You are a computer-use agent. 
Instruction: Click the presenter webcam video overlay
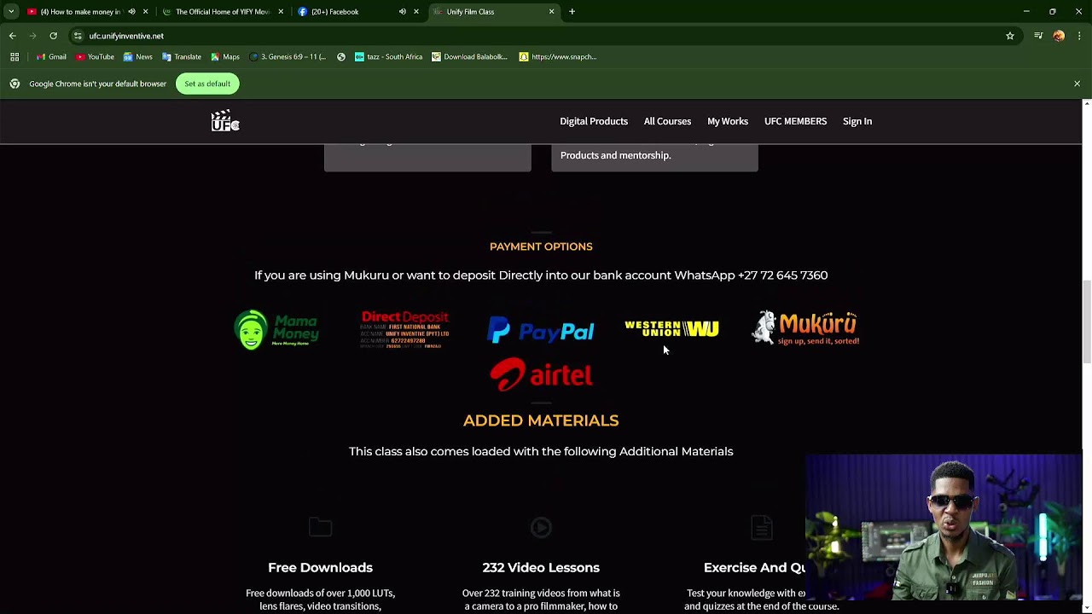click(x=944, y=528)
